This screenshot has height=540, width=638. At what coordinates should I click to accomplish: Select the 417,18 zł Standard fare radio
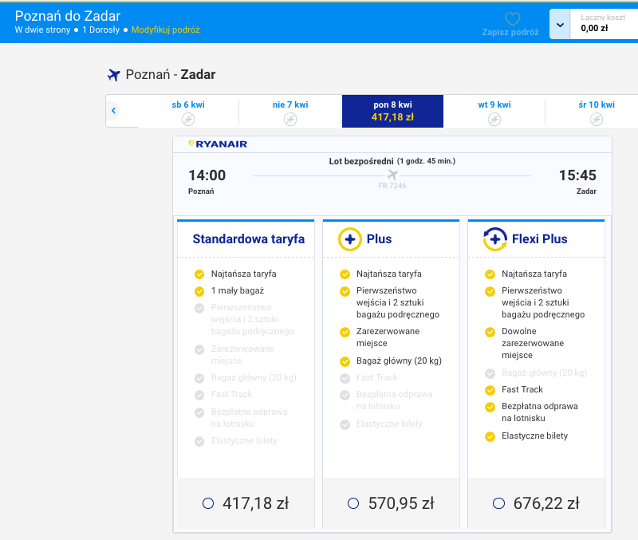(208, 503)
